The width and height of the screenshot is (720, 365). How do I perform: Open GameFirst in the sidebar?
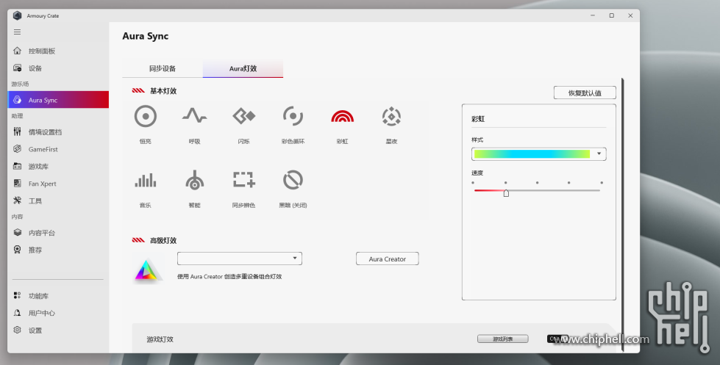click(58, 149)
